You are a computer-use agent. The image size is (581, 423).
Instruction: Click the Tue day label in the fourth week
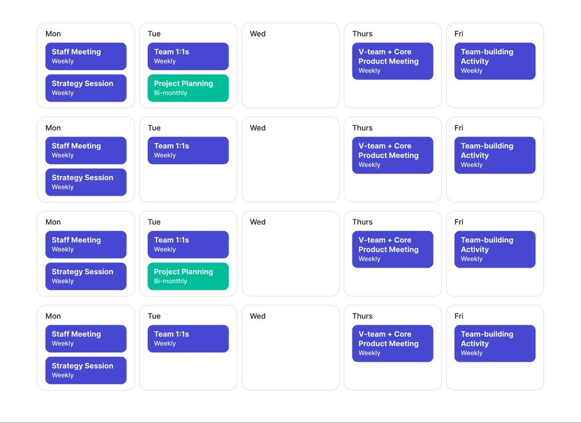click(154, 316)
